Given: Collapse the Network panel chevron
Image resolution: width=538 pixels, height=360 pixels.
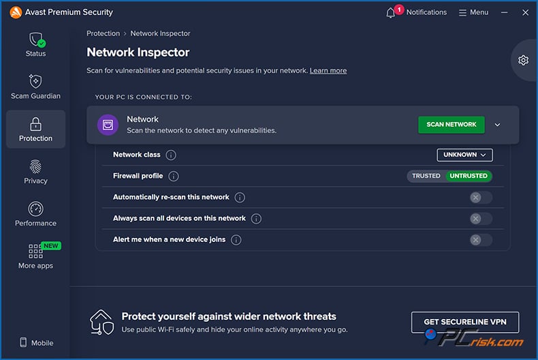Looking at the screenshot, I should coord(497,125).
